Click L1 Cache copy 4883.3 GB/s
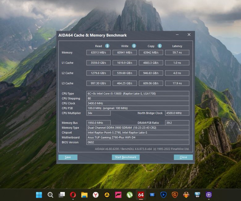 [151, 63]
